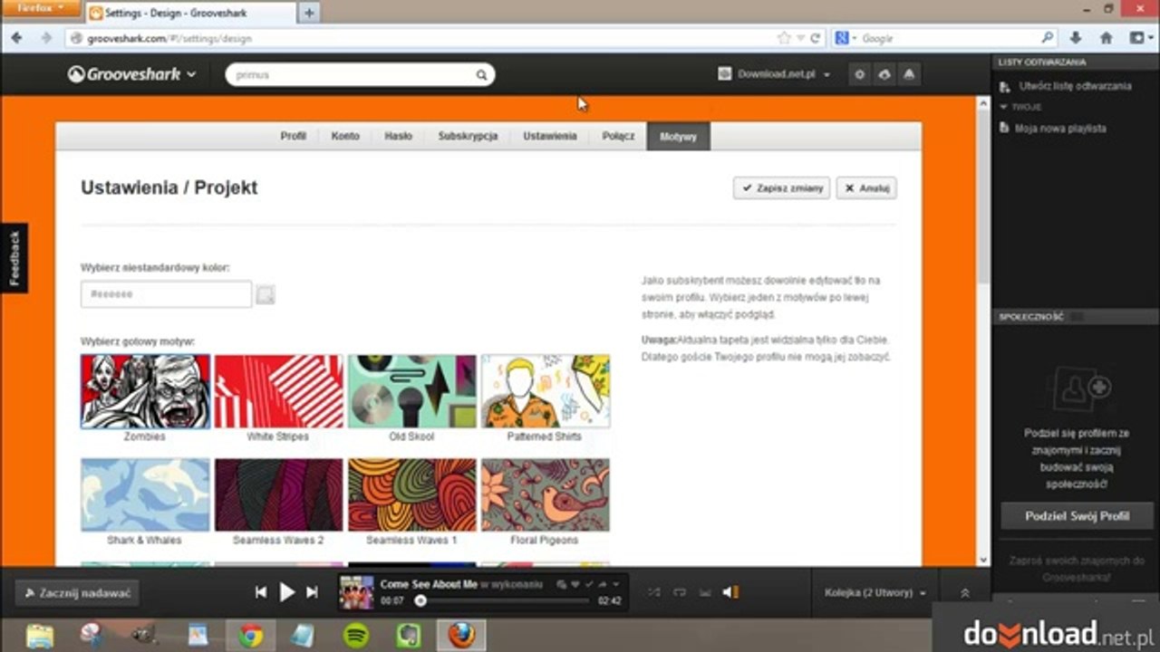The height and width of the screenshot is (652, 1160).
Task: Choose the Zombies theme
Action: (x=145, y=391)
